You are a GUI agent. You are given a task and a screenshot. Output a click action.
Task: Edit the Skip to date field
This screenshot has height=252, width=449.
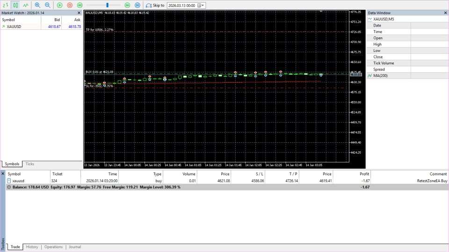182,6
